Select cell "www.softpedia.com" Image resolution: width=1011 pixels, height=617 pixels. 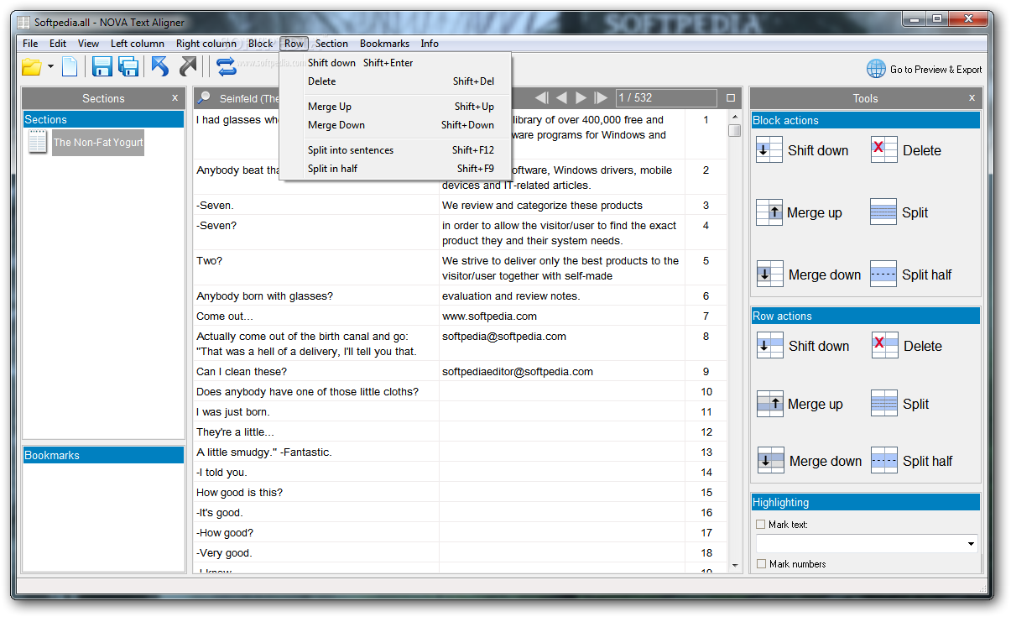(x=562, y=316)
